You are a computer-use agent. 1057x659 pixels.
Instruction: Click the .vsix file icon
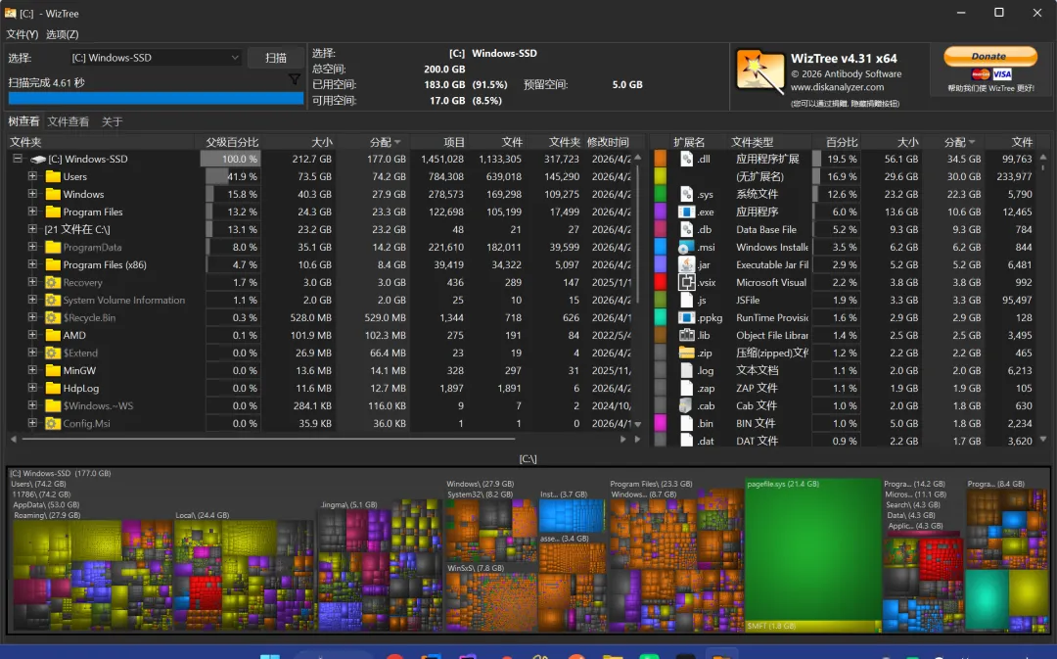686,283
